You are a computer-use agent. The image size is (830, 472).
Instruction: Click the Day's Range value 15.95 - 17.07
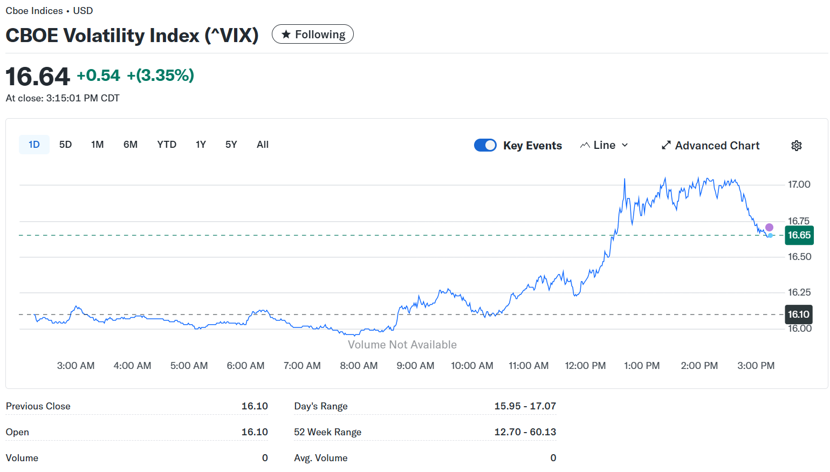click(x=525, y=406)
